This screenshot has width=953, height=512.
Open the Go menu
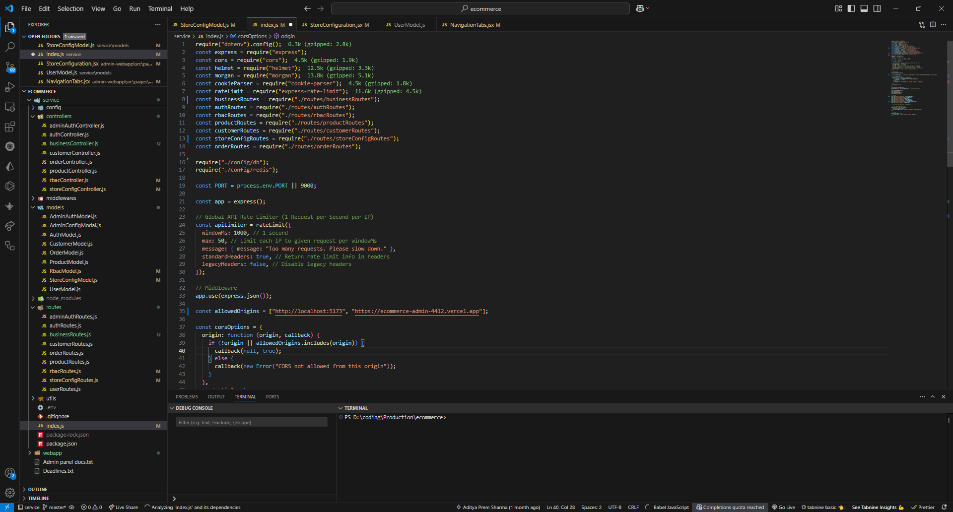point(117,8)
